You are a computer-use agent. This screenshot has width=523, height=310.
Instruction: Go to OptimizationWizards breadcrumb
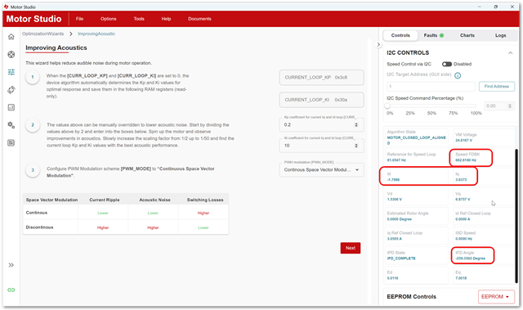coord(43,34)
